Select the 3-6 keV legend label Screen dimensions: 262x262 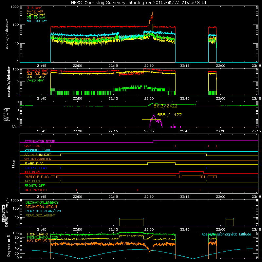point(34,8)
